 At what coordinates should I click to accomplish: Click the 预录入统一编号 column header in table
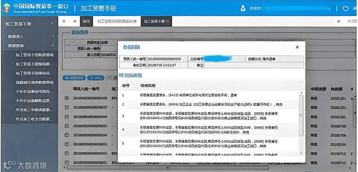click(x=86, y=89)
